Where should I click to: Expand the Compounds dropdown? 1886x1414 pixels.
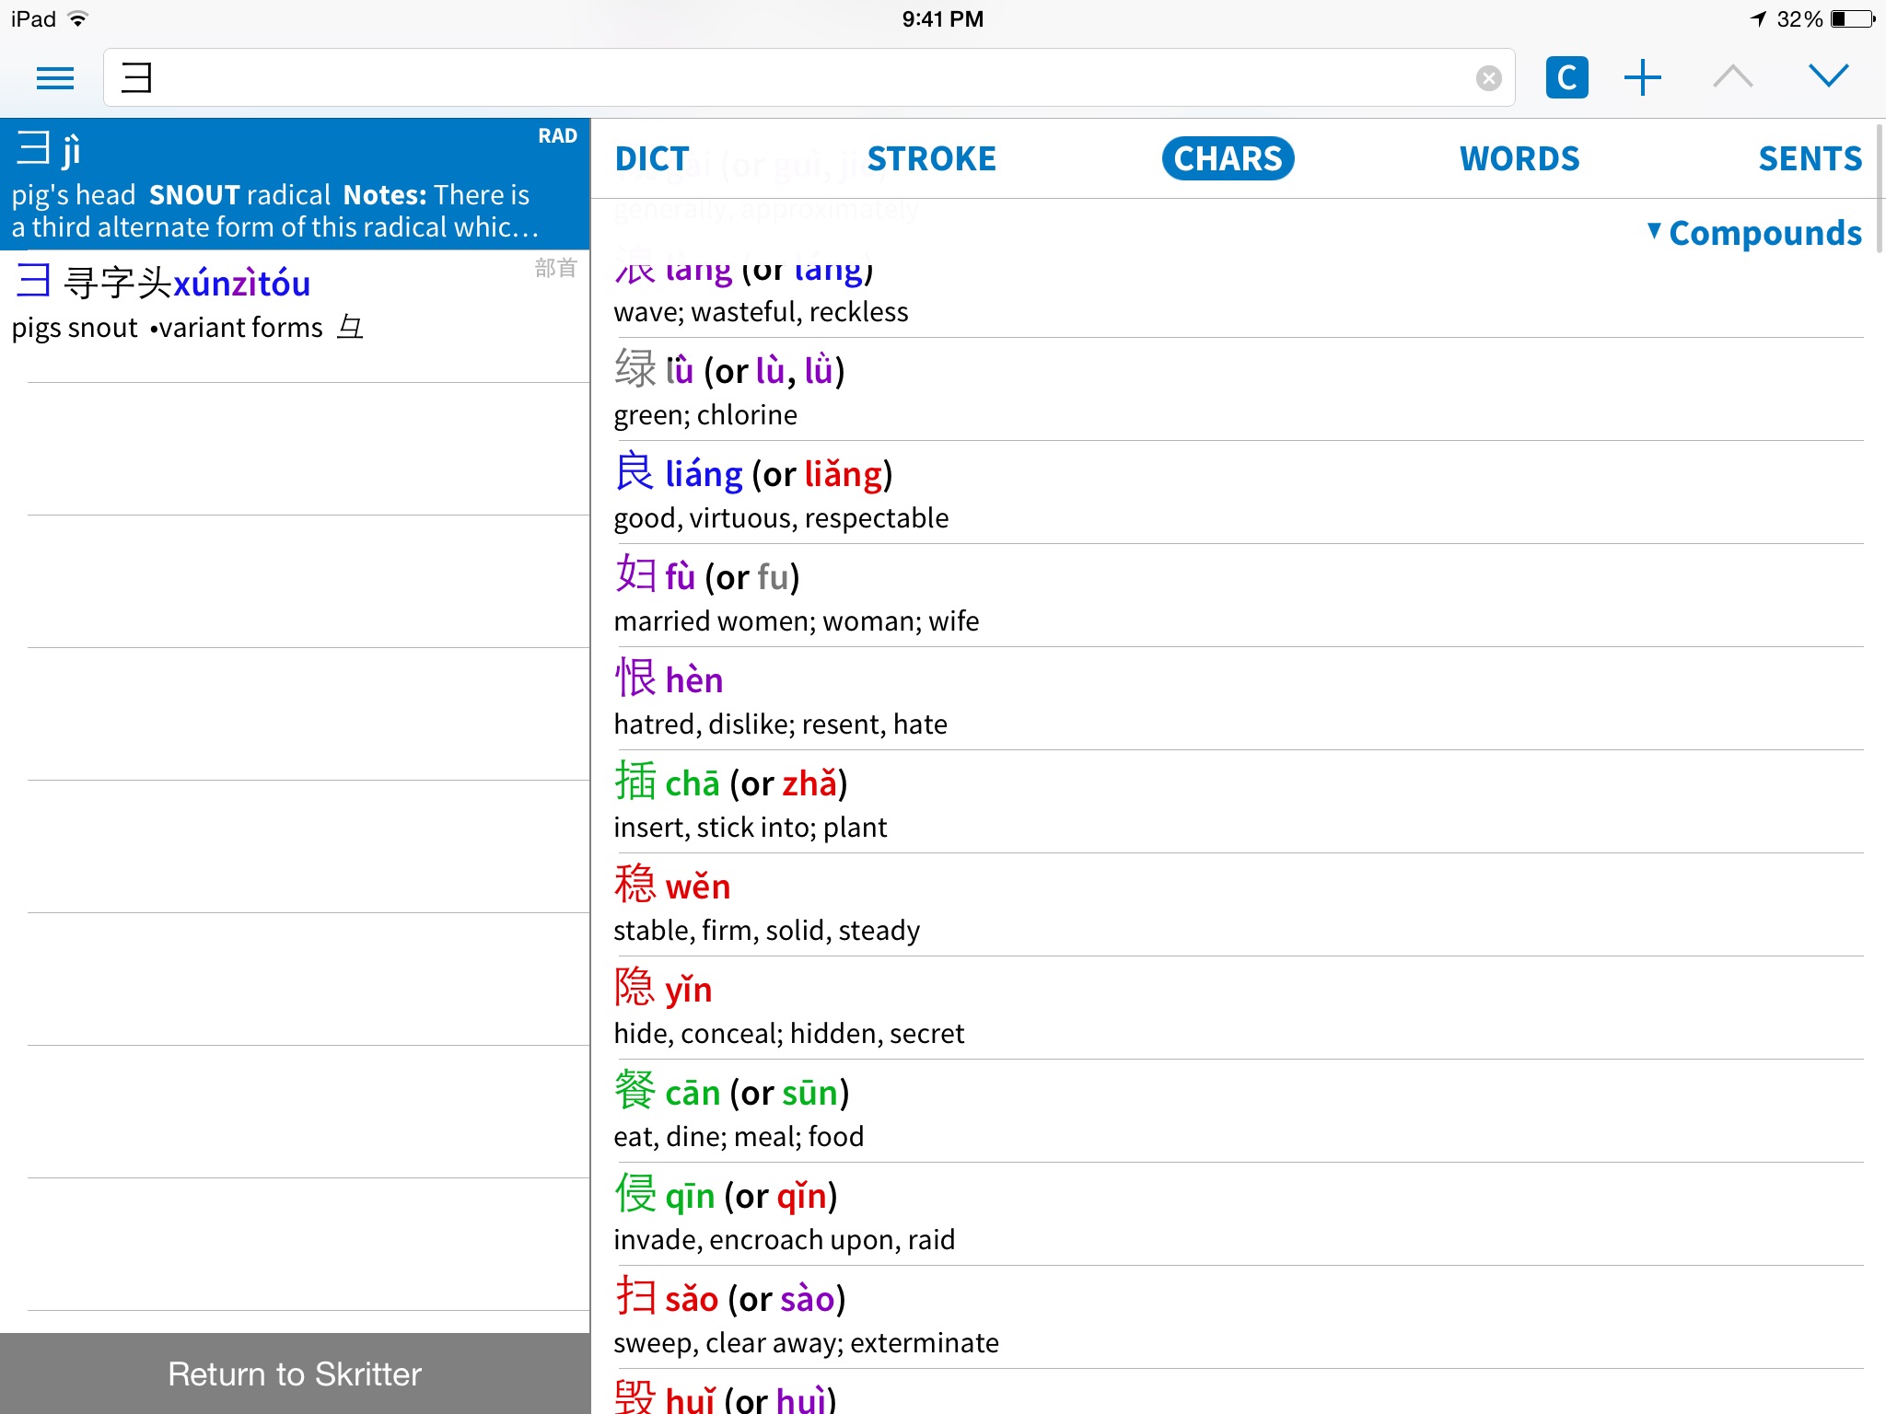pyautogui.click(x=1754, y=233)
